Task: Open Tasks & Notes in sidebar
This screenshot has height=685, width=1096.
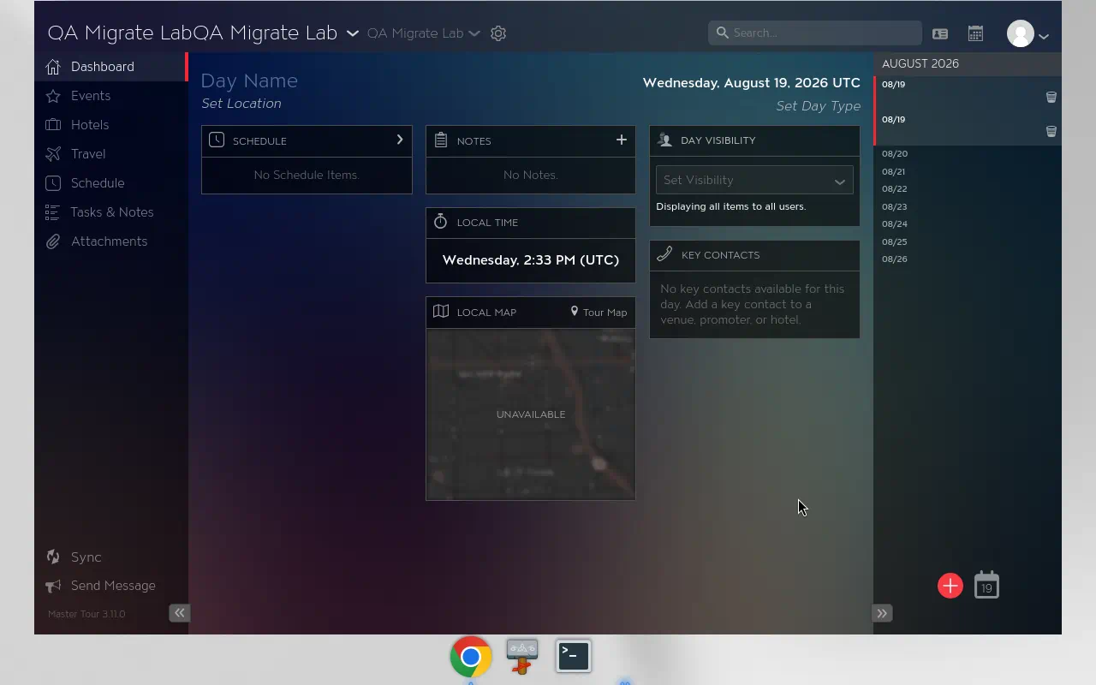Action: coord(110,212)
